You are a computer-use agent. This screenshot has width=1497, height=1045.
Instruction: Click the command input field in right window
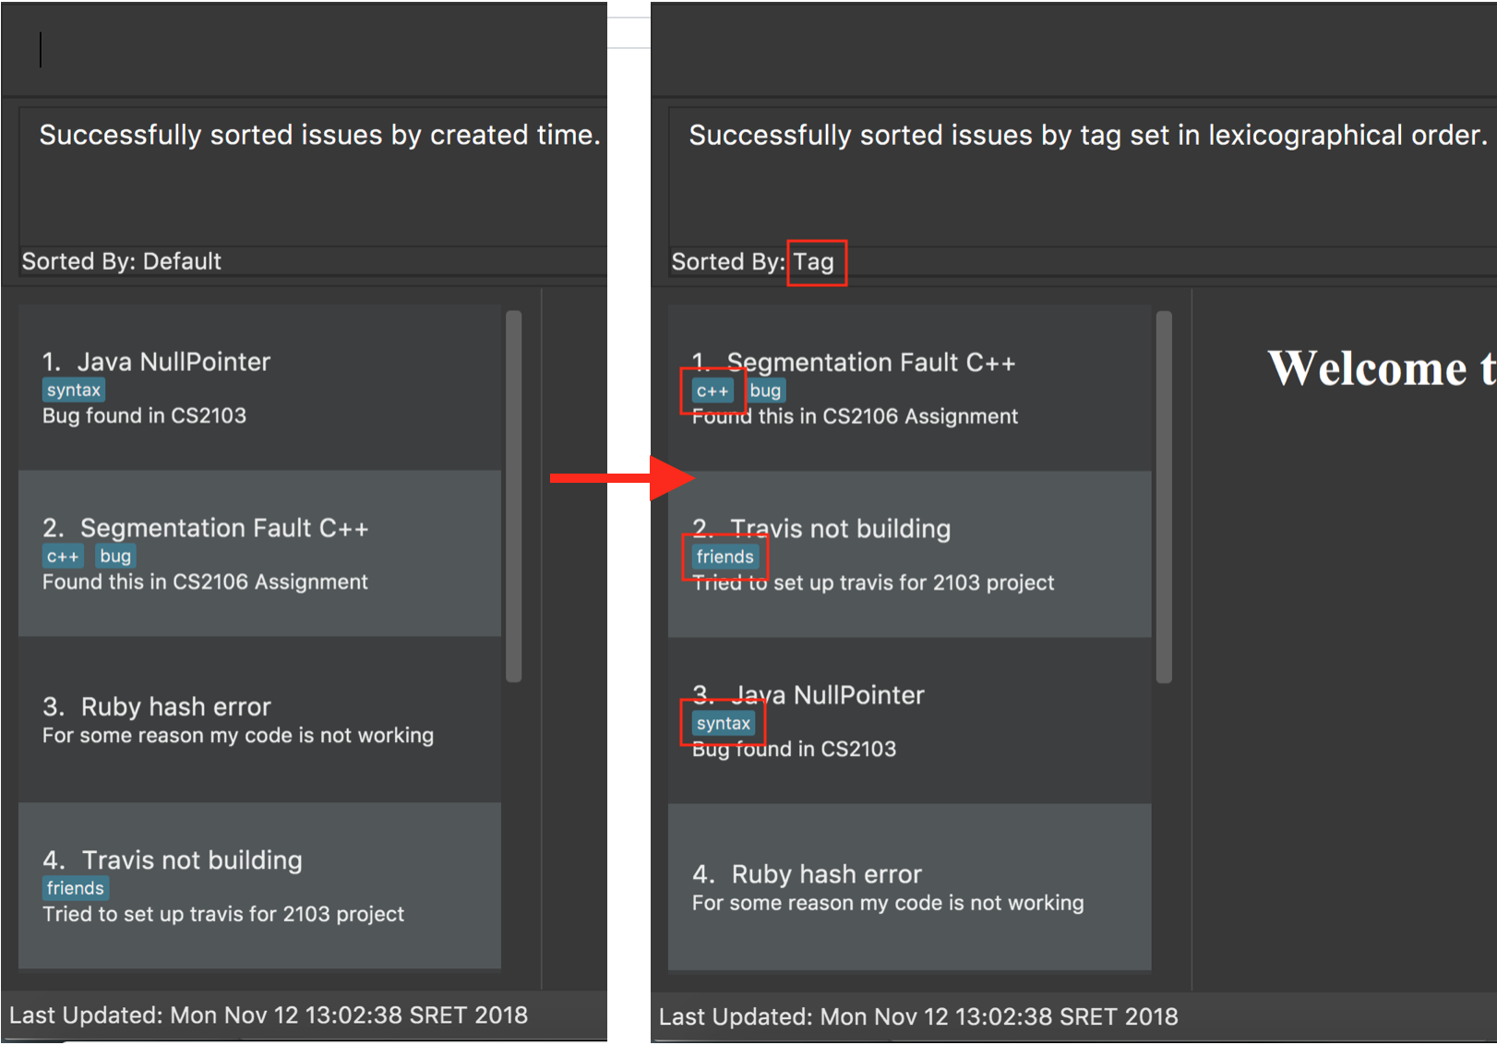[x=1073, y=49]
